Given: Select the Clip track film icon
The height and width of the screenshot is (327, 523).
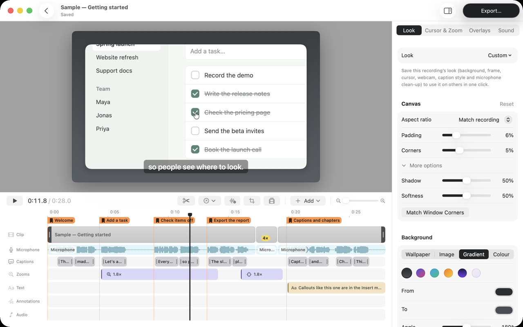Looking at the screenshot, I should [11, 235].
